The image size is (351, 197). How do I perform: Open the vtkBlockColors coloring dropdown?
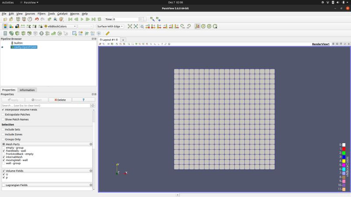point(60,26)
